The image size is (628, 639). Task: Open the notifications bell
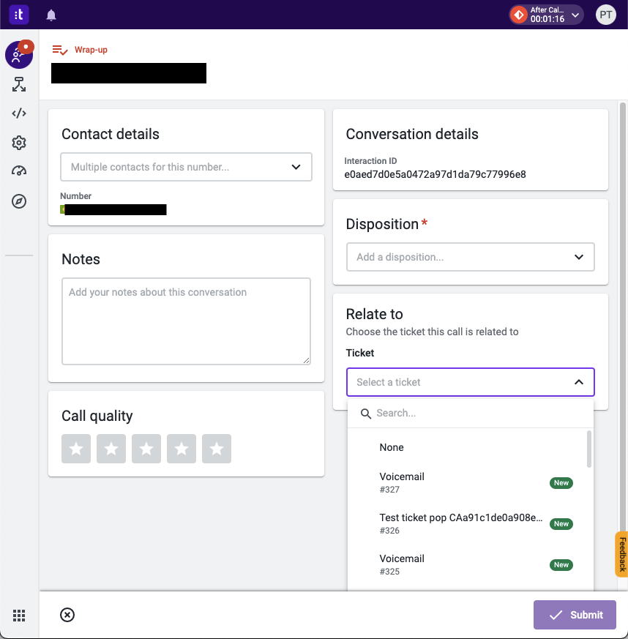coord(51,15)
